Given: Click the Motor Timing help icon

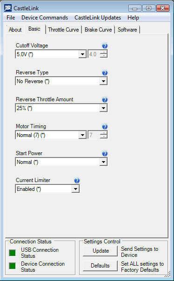Looking at the screenshot, I should (x=105, y=127).
